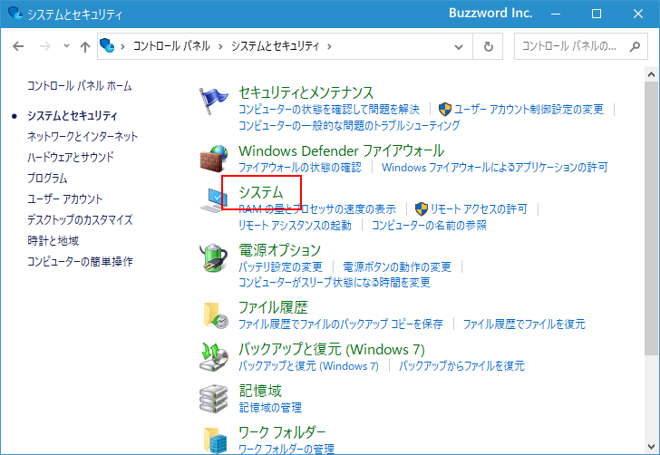This screenshot has width=660, height=455.
Task: Expand the address bar history dropdown
Action: point(459,47)
